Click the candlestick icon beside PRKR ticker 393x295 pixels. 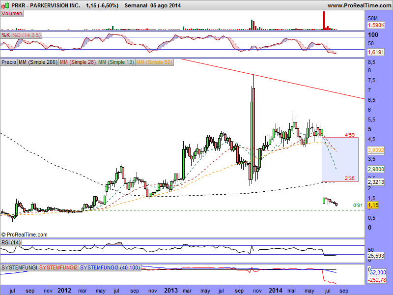click(x=5, y=5)
